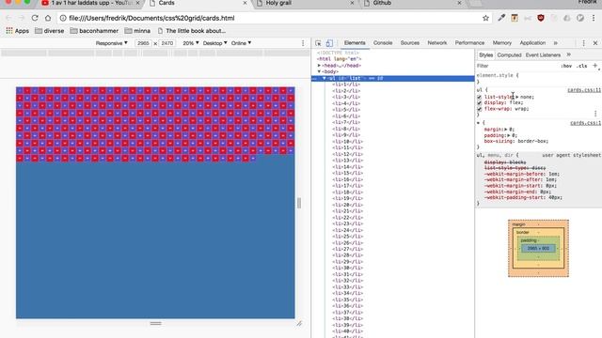This screenshot has width=602, height=338.
Task: Close the Github tab
Action: coord(459,3)
